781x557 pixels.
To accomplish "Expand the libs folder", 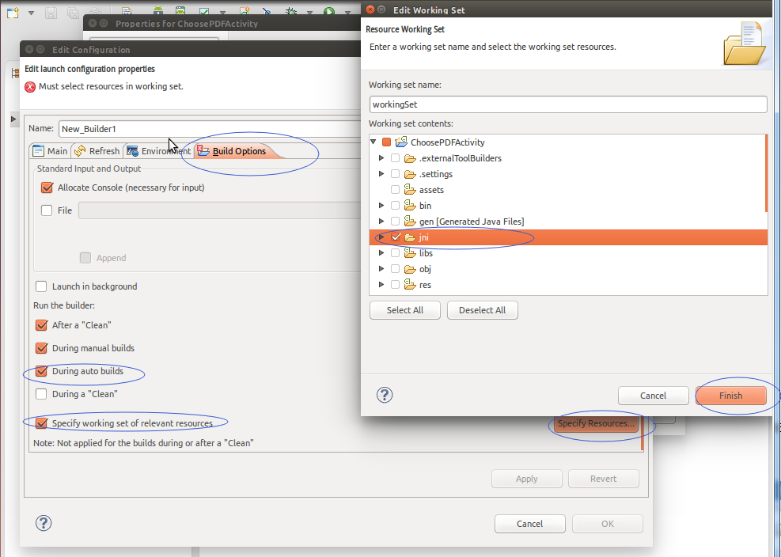I will pos(381,253).
